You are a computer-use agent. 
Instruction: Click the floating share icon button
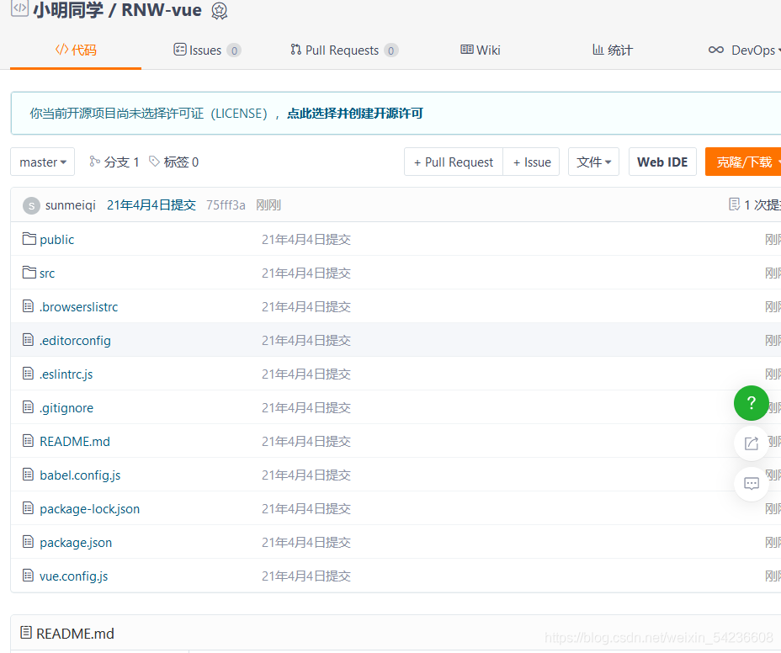pos(751,443)
